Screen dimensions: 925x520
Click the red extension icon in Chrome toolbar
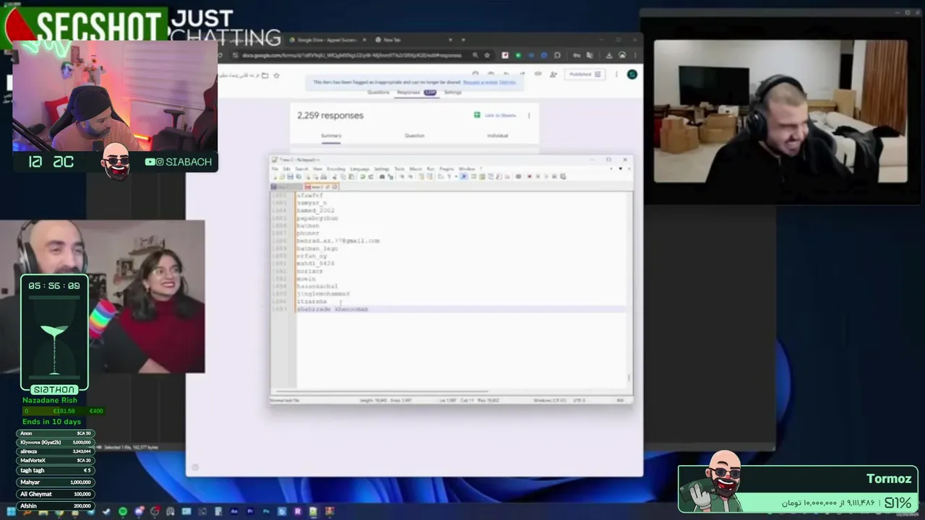pyautogui.click(x=505, y=55)
